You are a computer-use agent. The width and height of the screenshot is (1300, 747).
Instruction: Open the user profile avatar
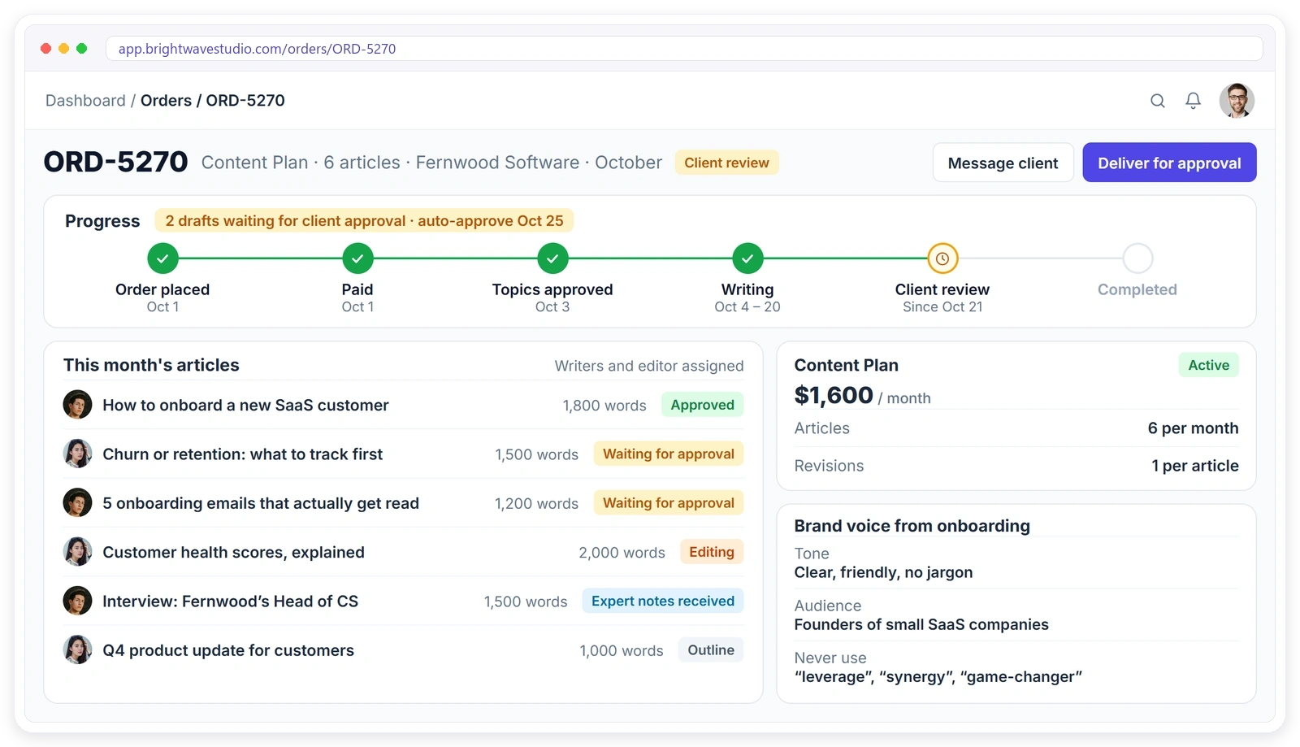1237,101
